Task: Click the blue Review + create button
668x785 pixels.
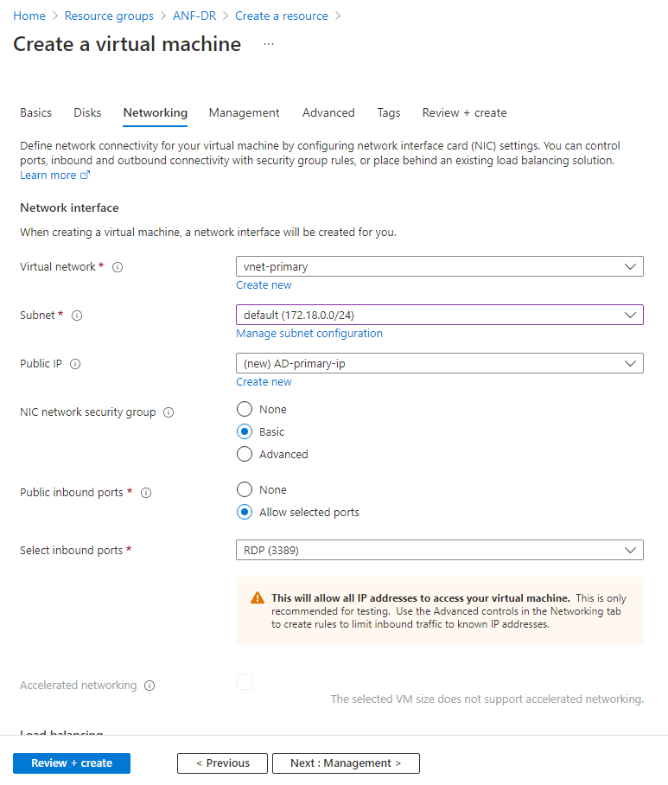Action: 72,763
